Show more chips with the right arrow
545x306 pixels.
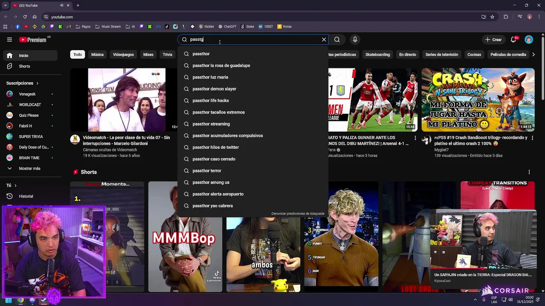[534, 54]
